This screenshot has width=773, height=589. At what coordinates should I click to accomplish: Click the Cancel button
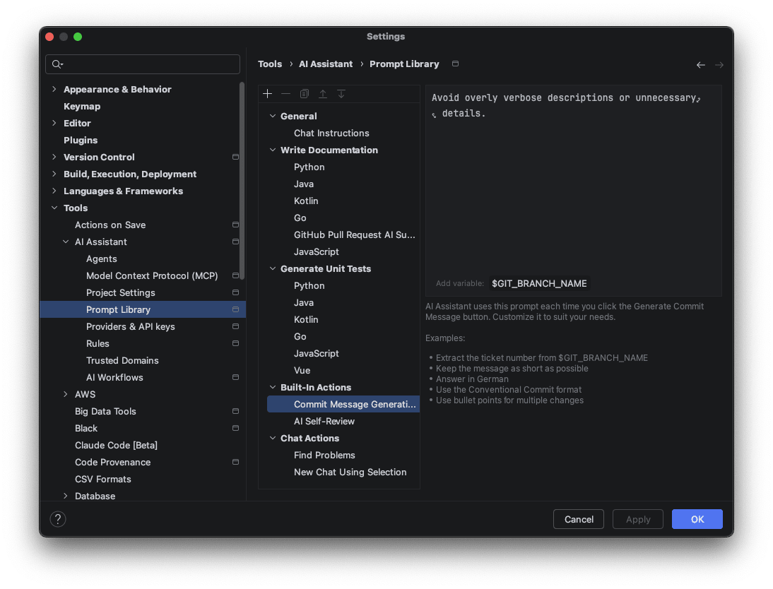pyautogui.click(x=578, y=519)
